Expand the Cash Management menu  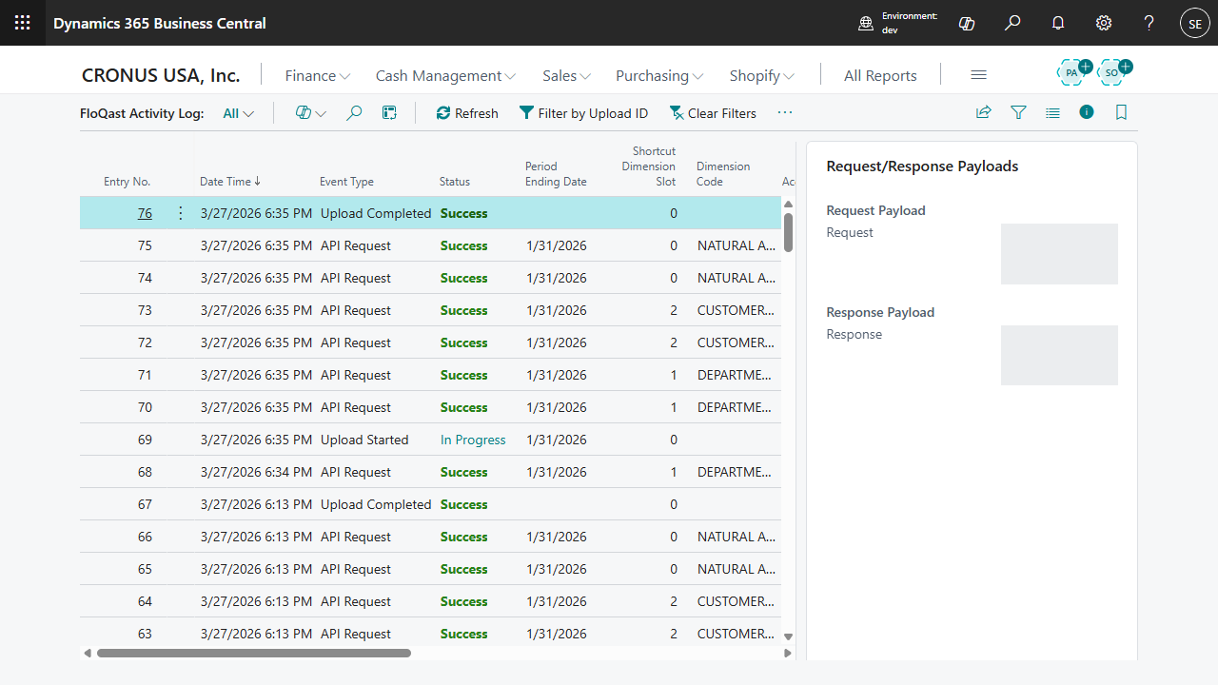[445, 75]
